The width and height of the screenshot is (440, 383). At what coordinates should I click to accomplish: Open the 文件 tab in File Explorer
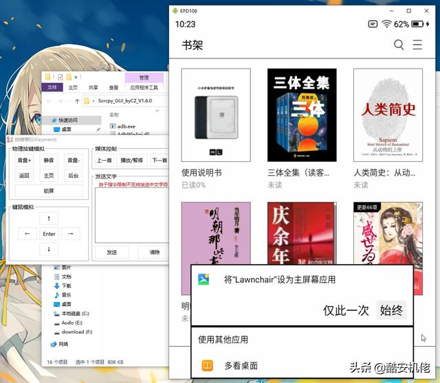point(52,87)
